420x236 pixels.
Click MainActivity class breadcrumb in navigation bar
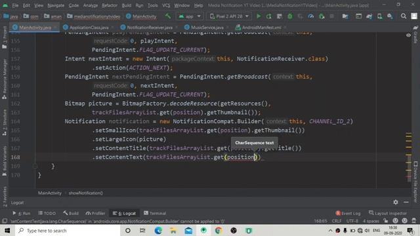[x=141, y=16]
